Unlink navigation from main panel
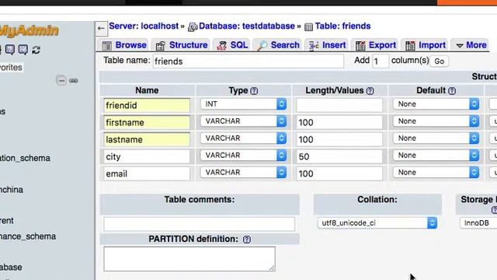This screenshot has width=497, height=280. click(74, 81)
